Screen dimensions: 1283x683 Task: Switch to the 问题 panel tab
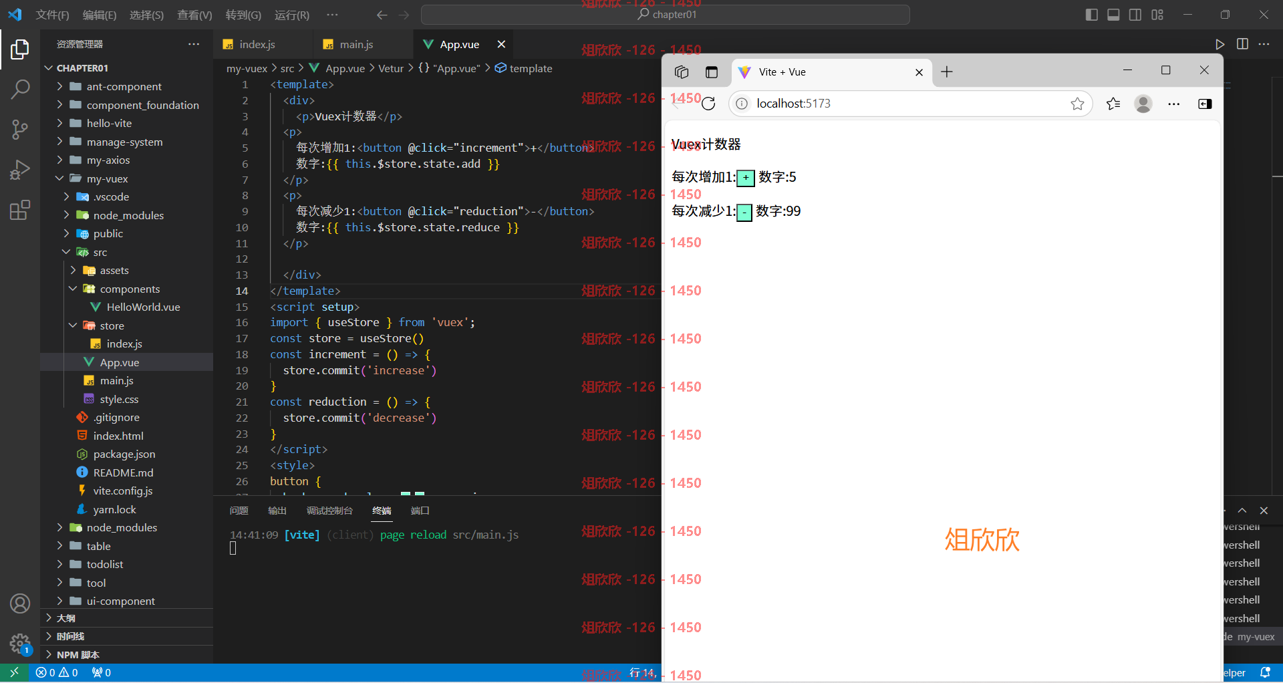pos(239,511)
